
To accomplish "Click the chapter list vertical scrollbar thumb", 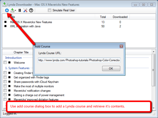I will coord(154,70).
